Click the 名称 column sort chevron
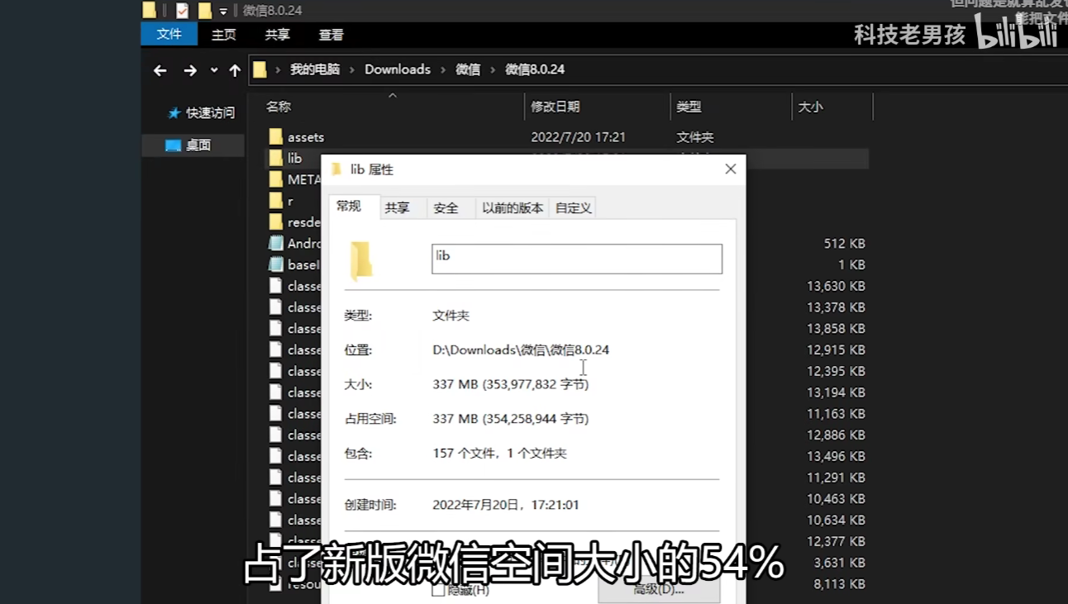This screenshot has width=1068, height=604. 393,95
